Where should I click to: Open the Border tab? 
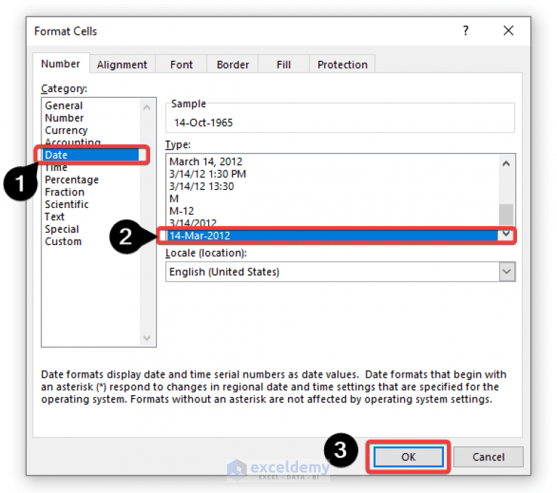pos(233,65)
